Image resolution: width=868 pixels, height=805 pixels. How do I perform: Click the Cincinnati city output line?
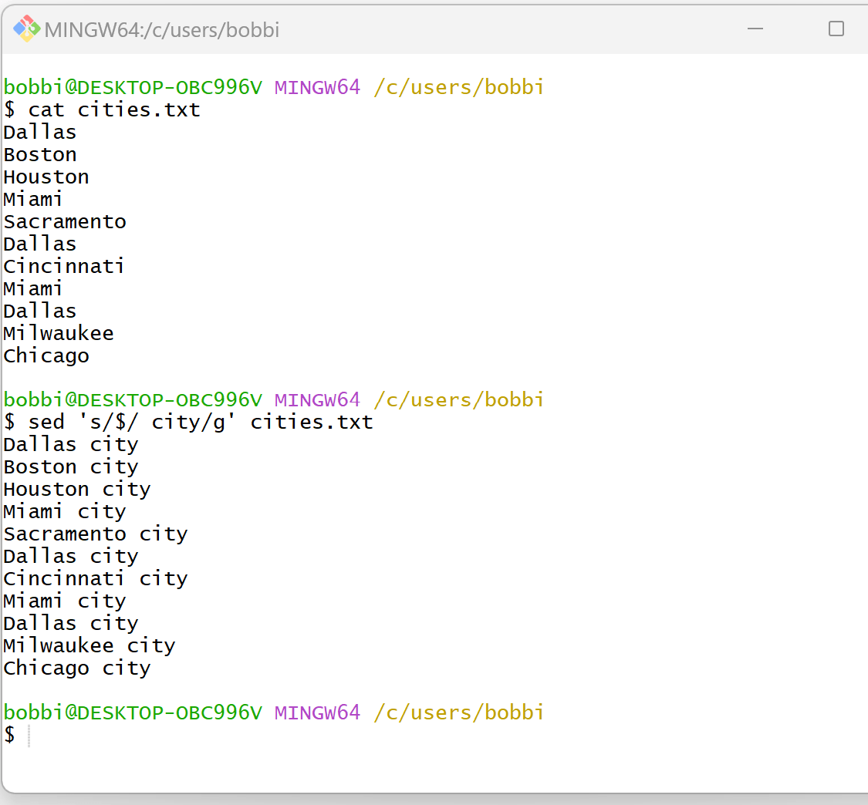click(96, 578)
